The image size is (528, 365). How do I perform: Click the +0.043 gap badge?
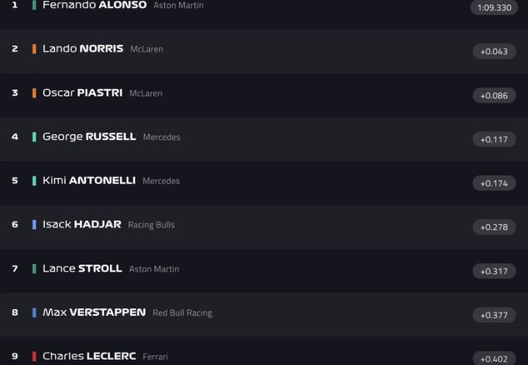click(494, 52)
